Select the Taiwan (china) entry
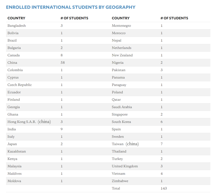The image size is (214, 194). 125,144
